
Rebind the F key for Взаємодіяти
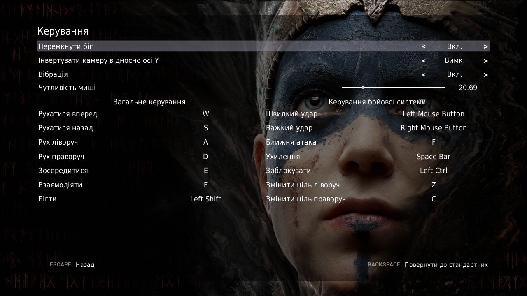click(x=206, y=185)
